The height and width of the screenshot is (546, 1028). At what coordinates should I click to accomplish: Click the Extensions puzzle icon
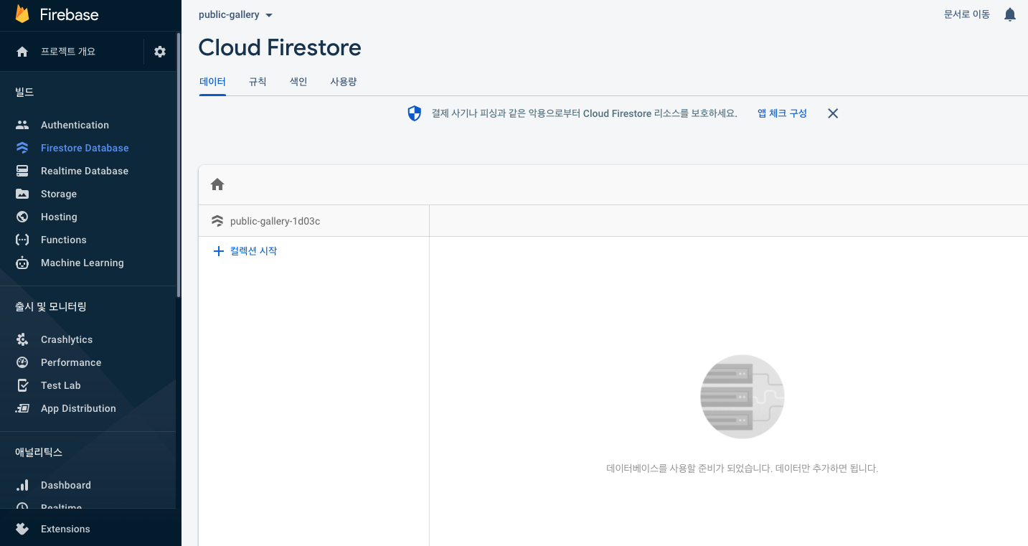click(x=22, y=529)
